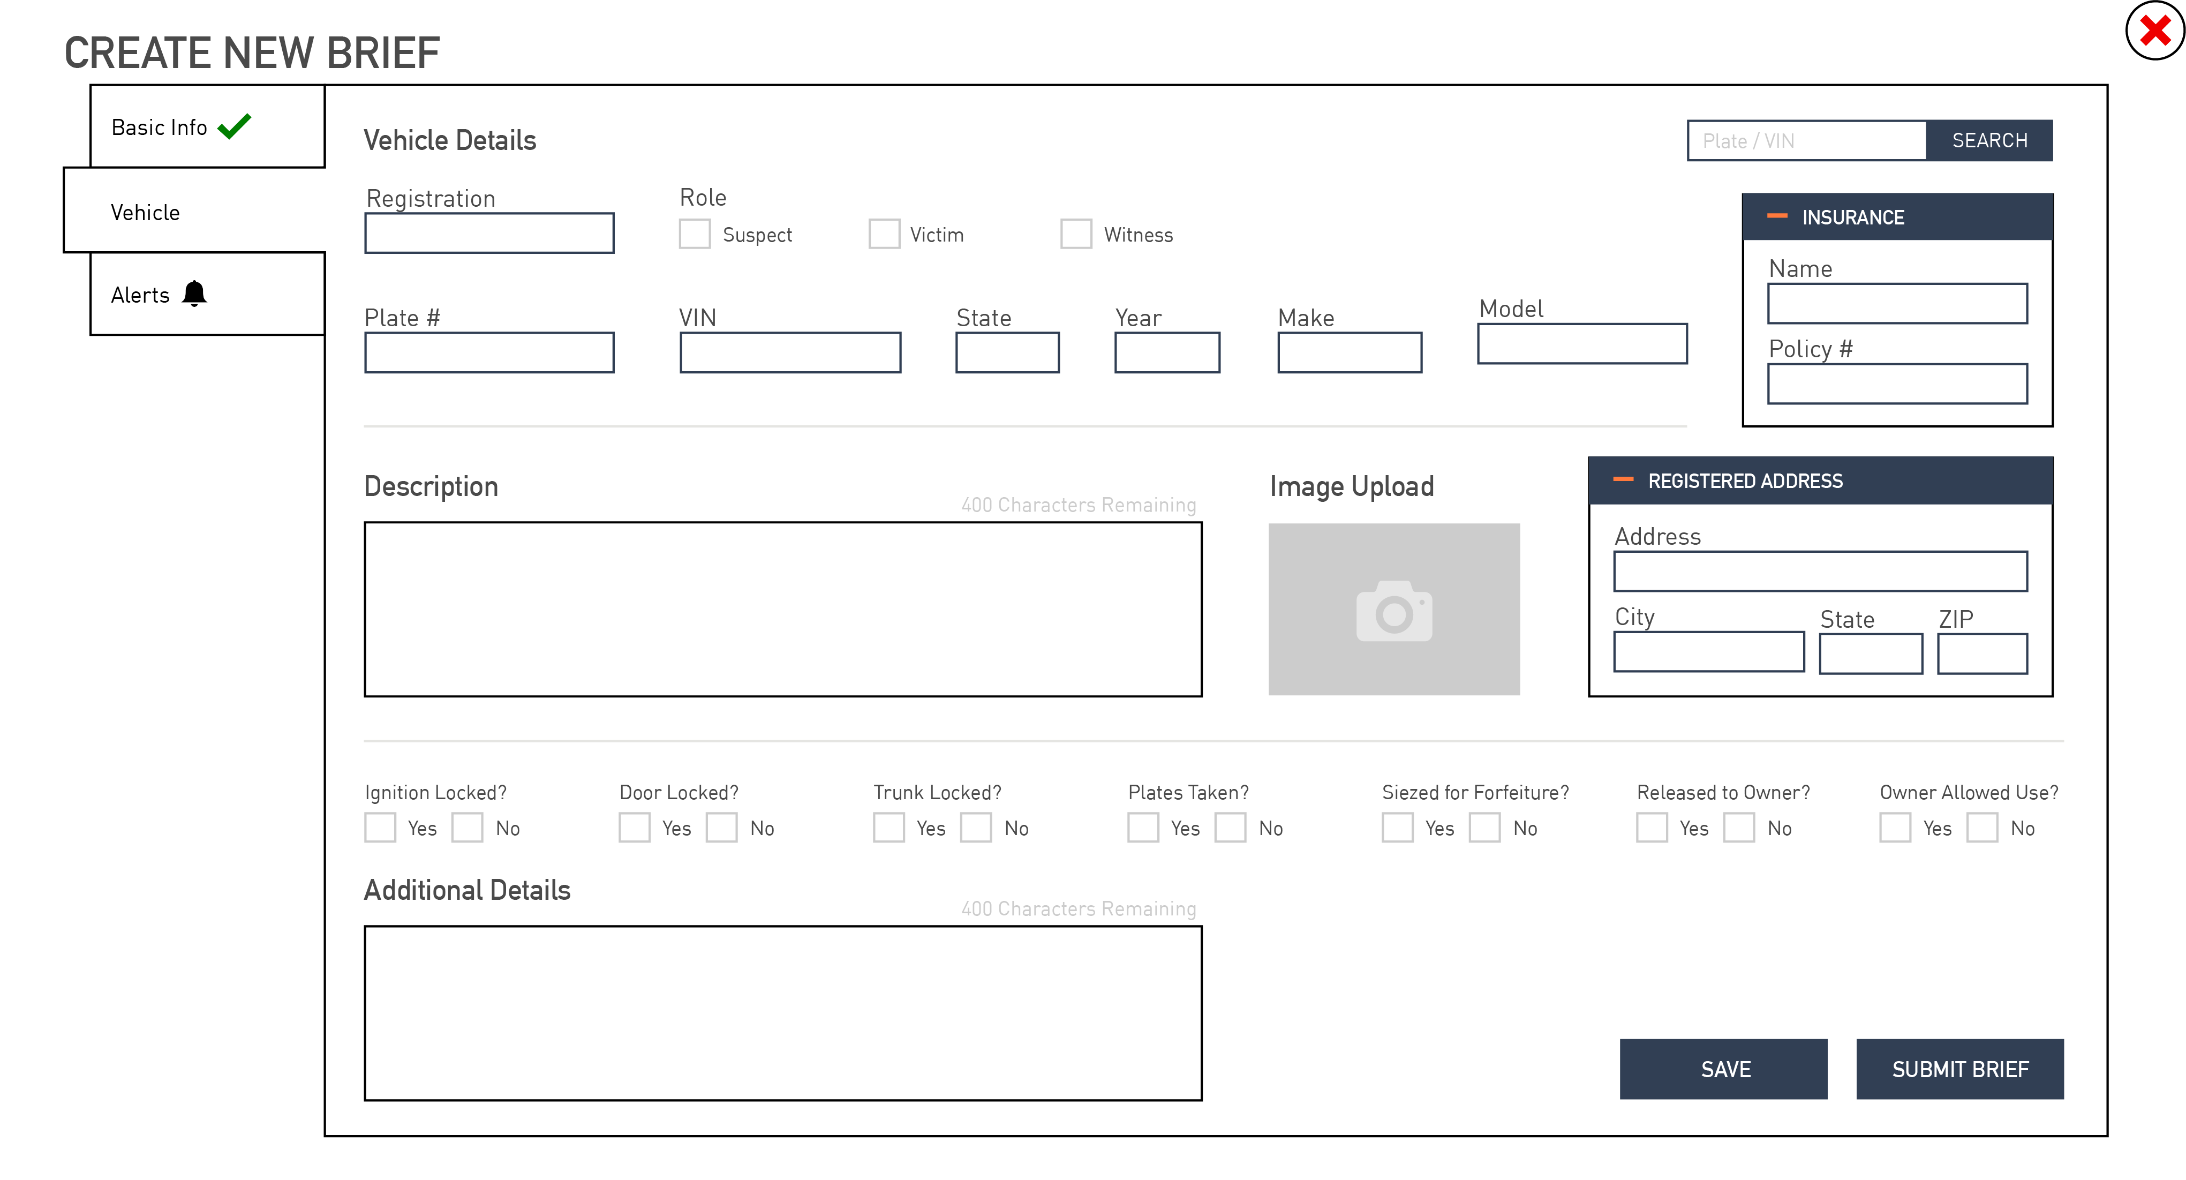The image size is (2186, 1180).
Task: Mark Siezed for Forfeiture as Yes
Action: coord(1398,828)
